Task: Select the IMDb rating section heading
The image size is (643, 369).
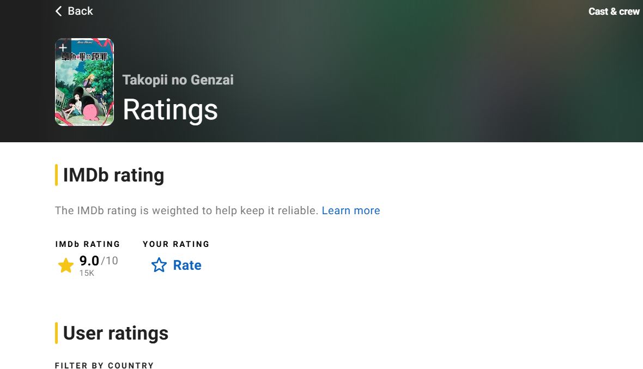Action: tap(113, 175)
